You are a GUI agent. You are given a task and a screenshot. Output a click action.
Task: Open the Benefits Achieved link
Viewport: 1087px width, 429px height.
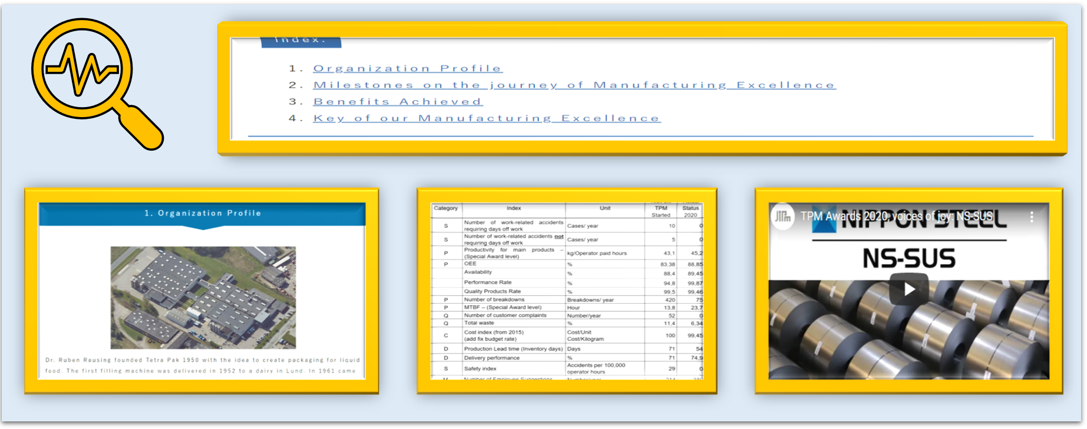point(398,102)
